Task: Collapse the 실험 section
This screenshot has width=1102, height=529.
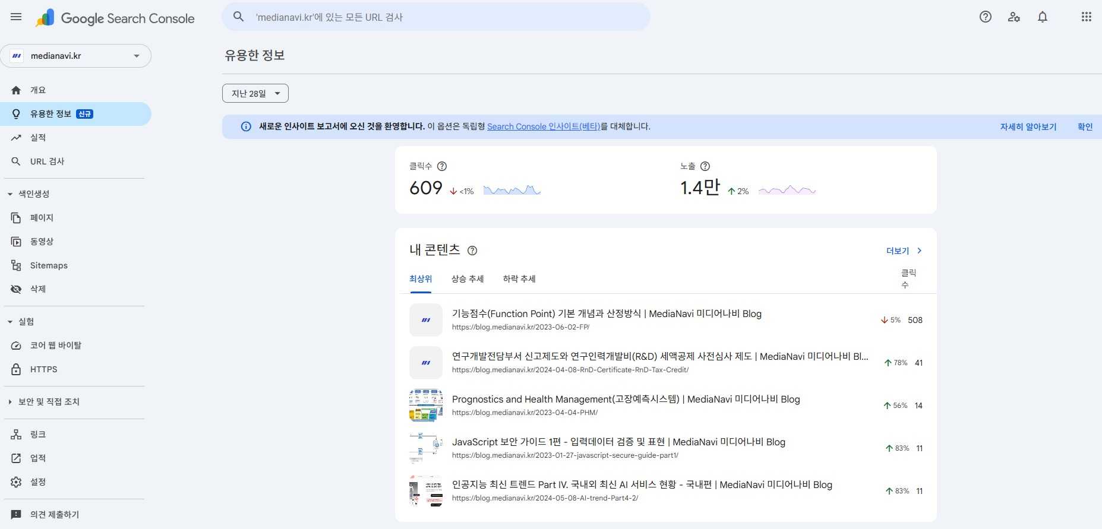Action: (x=10, y=322)
